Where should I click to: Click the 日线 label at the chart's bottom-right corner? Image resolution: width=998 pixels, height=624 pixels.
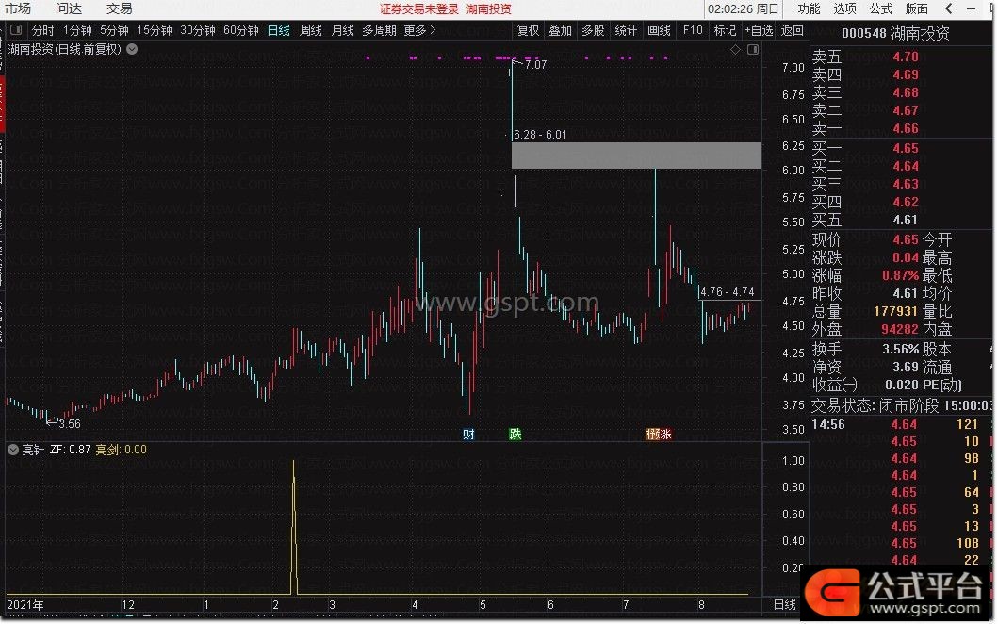[785, 605]
